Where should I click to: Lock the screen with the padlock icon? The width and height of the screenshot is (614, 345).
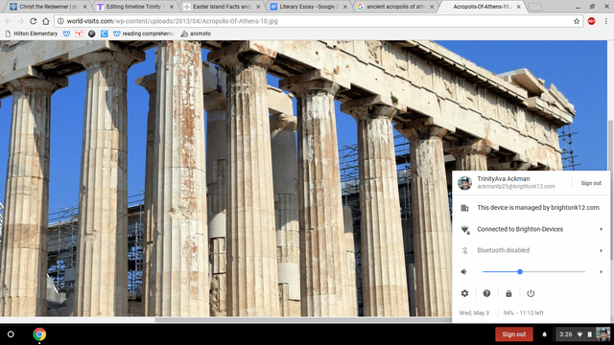point(508,293)
